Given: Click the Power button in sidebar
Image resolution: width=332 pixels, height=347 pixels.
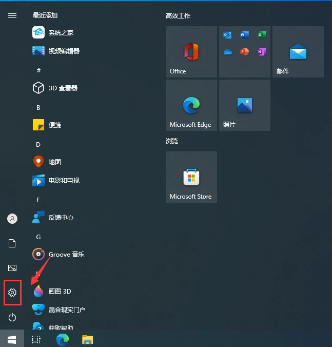Looking at the screenshot, I should coord(12,317).
